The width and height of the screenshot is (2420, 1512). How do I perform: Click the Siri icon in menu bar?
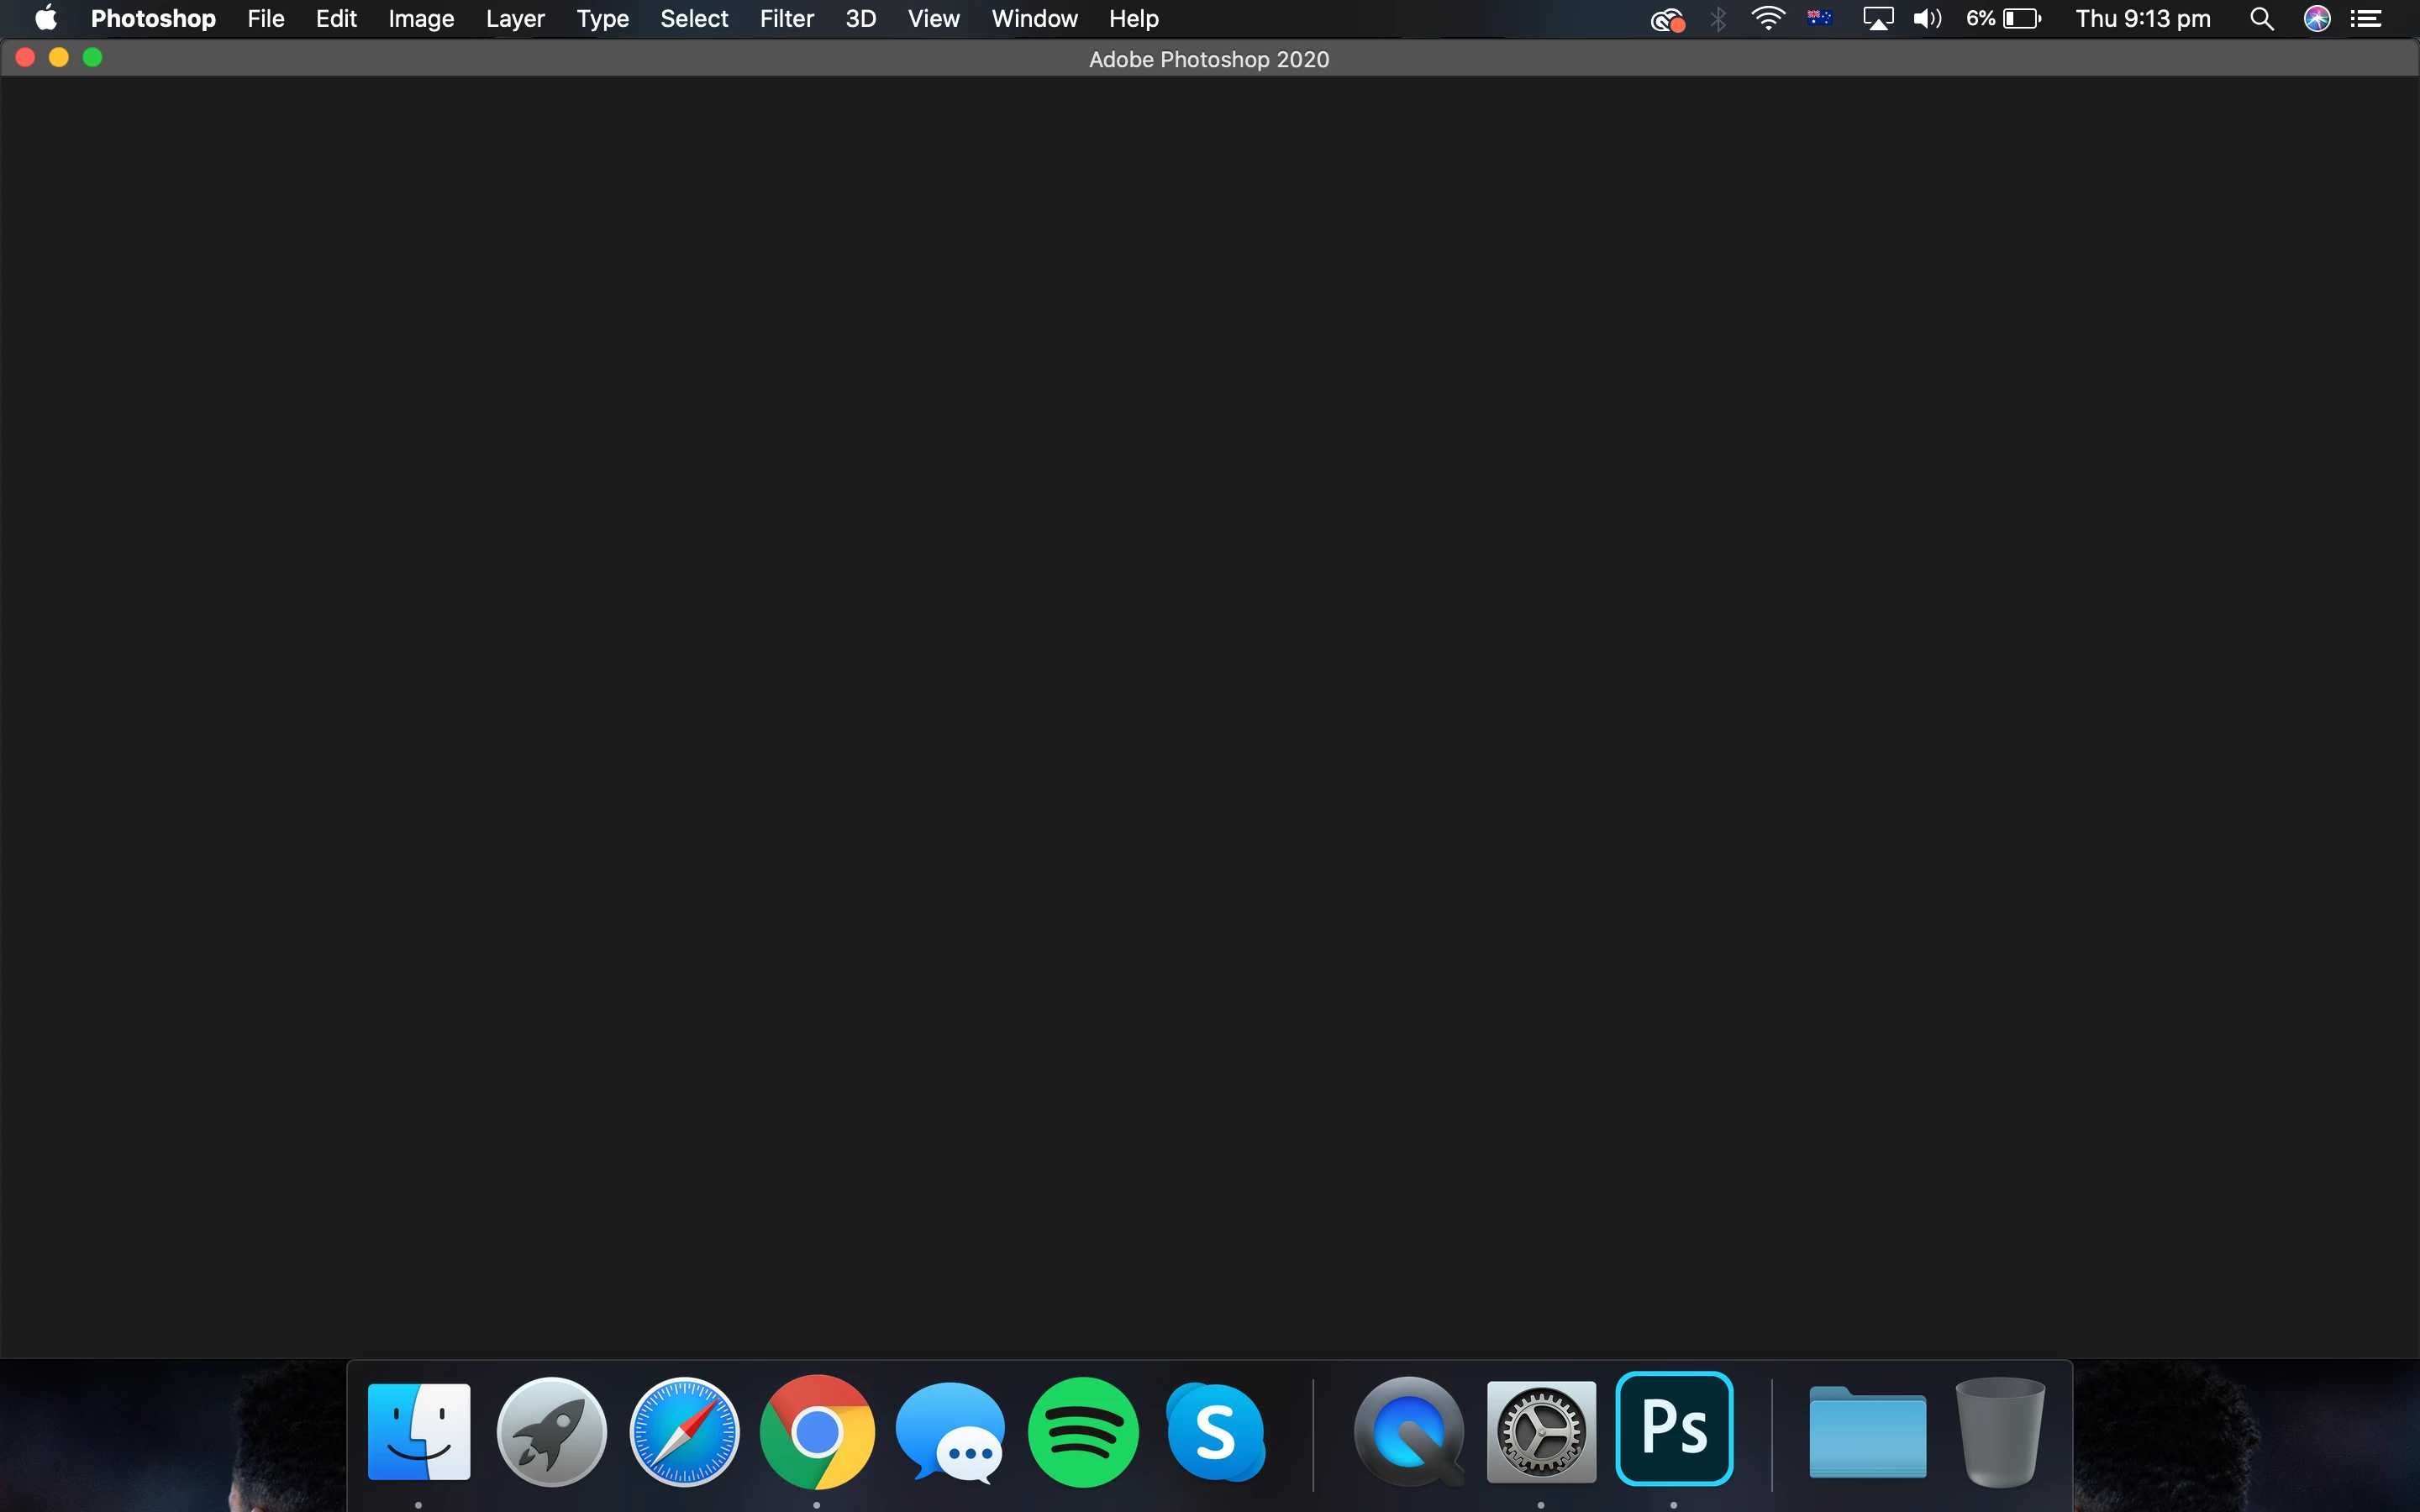tap(2317, 19)
